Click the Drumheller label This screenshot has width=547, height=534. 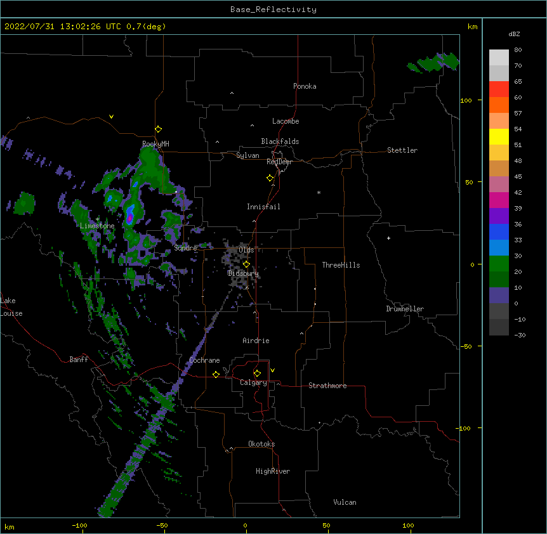405,309
